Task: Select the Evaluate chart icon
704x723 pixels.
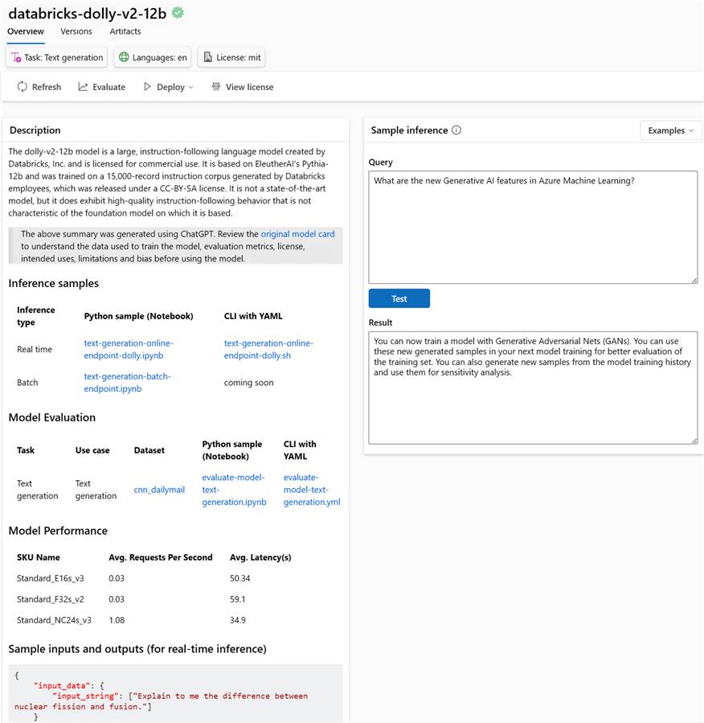Action: [x=84, y=86]
